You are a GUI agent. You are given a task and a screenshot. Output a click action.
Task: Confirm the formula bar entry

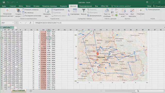(x=26, y=23)
